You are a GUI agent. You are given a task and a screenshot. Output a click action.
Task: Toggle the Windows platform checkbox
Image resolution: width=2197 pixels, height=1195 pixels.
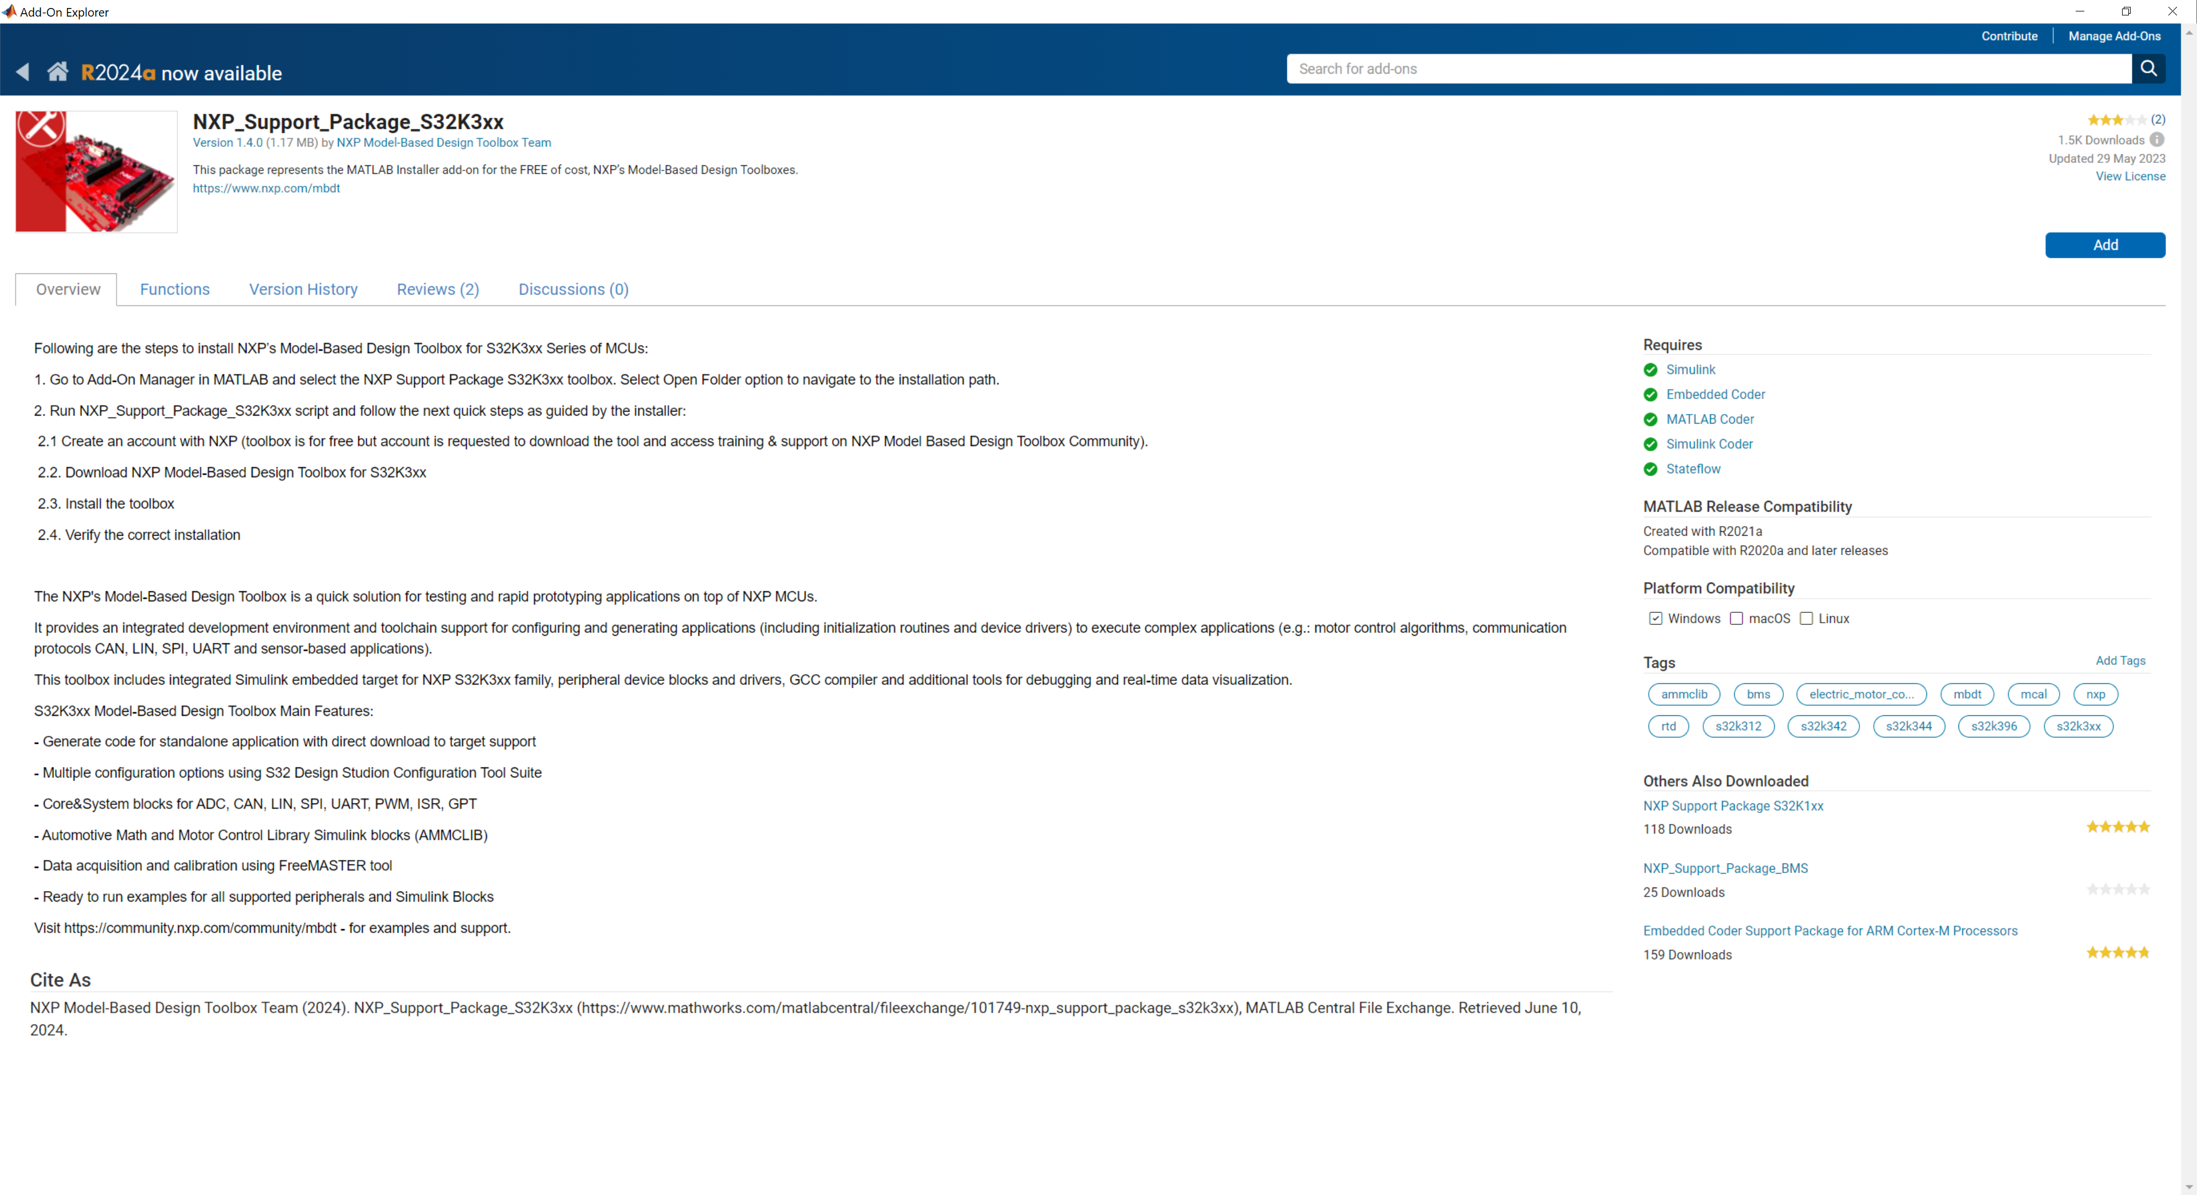pos(1655,619)
